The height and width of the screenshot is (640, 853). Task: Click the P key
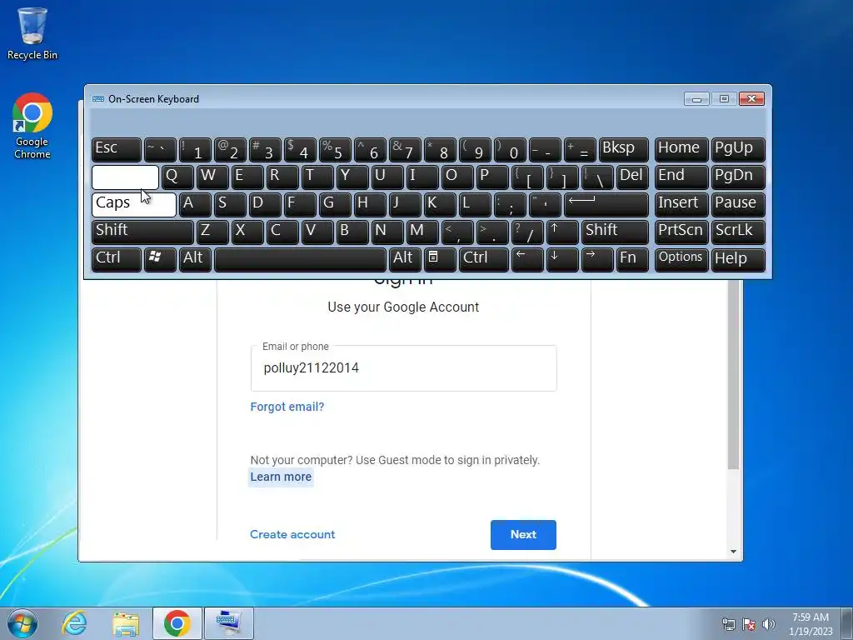(492, 177)
